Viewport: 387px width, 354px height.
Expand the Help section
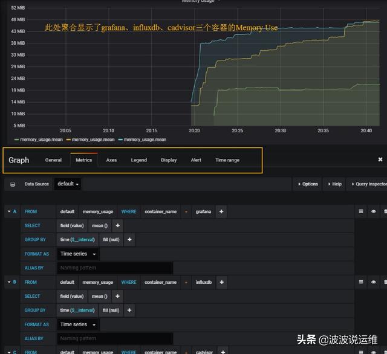[x=334, y=184]
